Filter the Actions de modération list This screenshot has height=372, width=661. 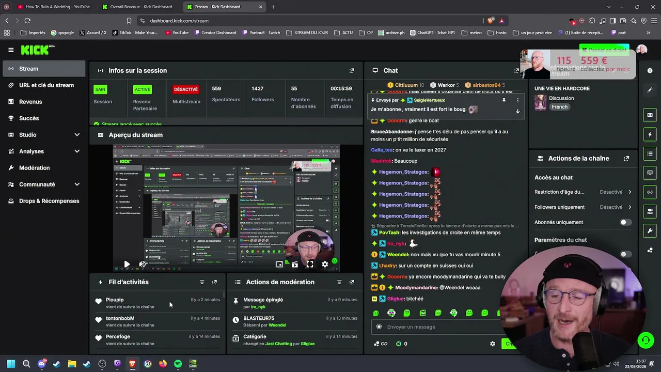coord(339,282)
